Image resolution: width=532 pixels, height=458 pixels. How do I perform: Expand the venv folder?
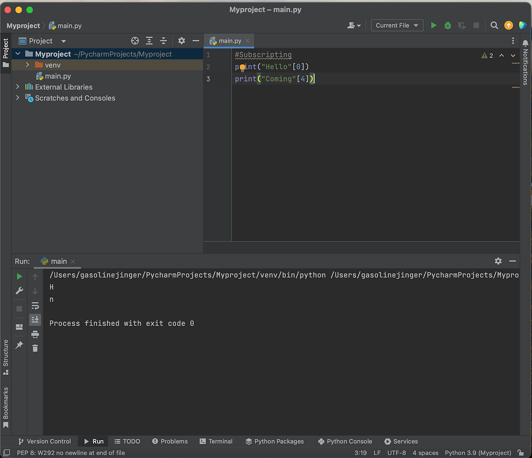pos(27,65)
